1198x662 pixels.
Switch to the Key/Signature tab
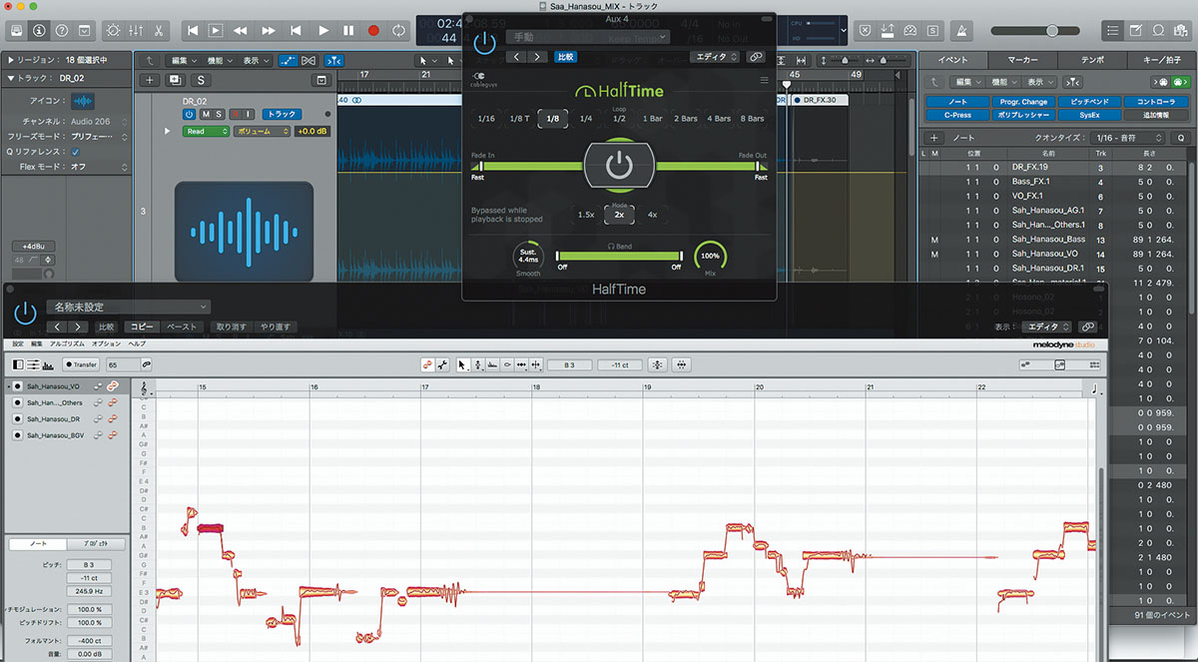tap(1161, 60)
